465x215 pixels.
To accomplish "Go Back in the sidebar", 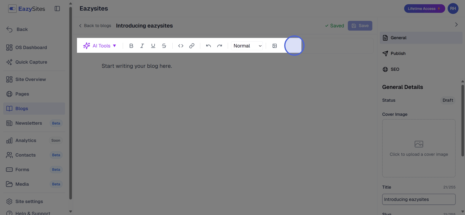I will 17,29.
